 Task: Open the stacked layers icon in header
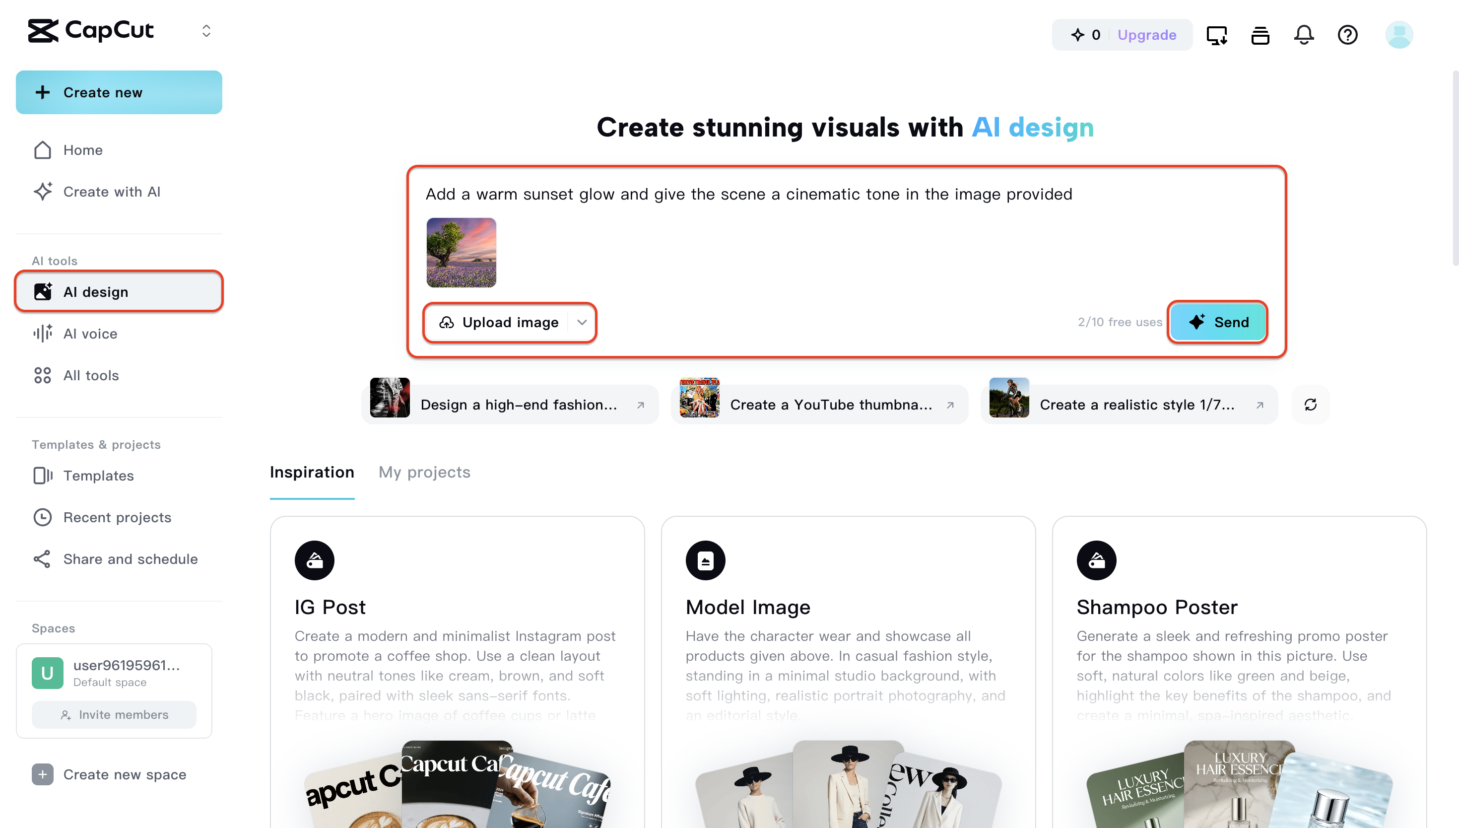(x=1260, y=35)
